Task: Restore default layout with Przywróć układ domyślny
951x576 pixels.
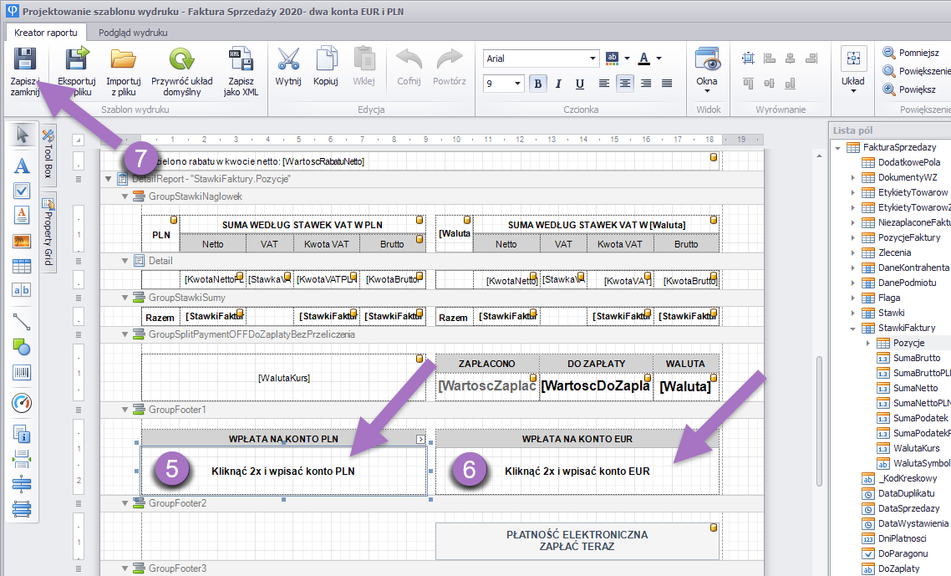Action: pos(181,60)
